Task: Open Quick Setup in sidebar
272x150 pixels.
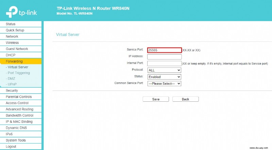Action: coord(21,30)
